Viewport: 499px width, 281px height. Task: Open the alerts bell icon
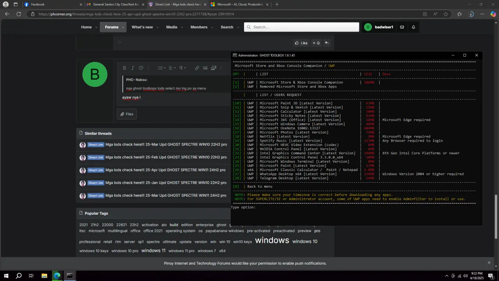click(x=413, y=27)
